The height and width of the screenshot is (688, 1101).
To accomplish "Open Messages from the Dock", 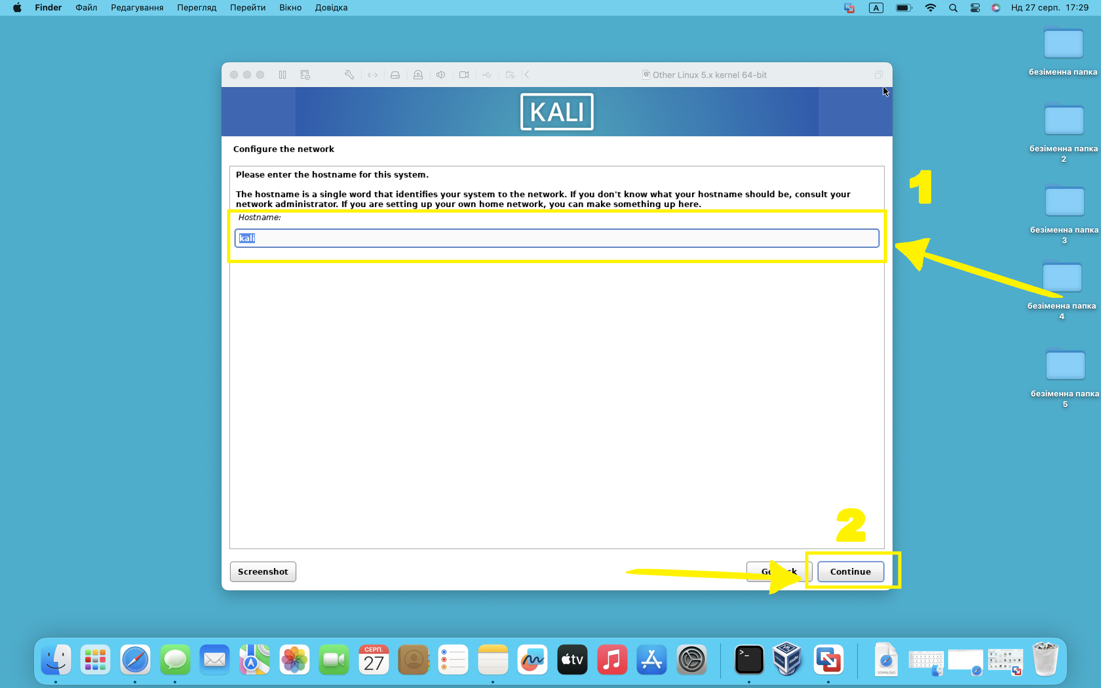I will 175,659.
